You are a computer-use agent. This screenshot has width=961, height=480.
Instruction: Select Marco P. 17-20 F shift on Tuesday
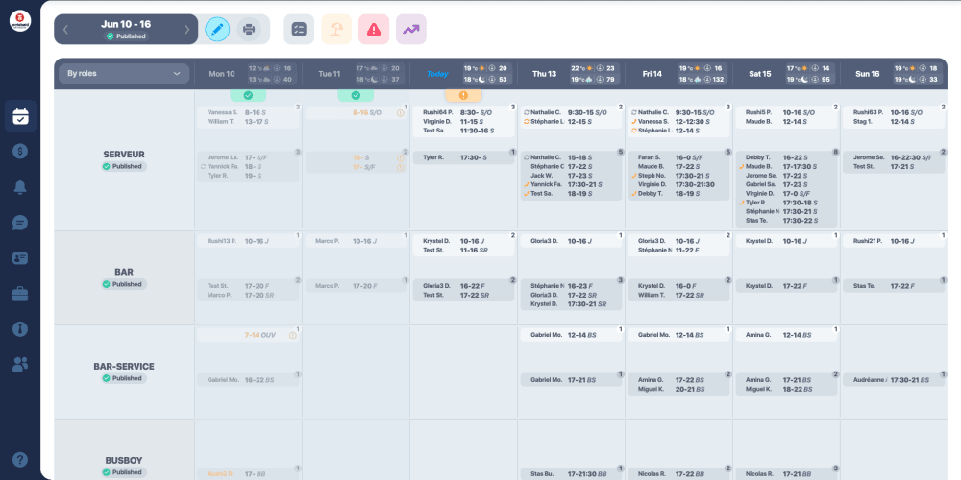[x=356, y=286]
